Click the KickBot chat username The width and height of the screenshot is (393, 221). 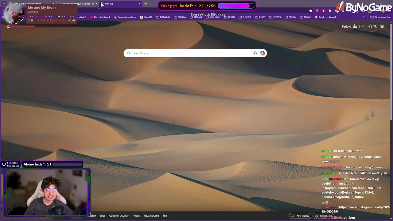(x=335, y=179)
